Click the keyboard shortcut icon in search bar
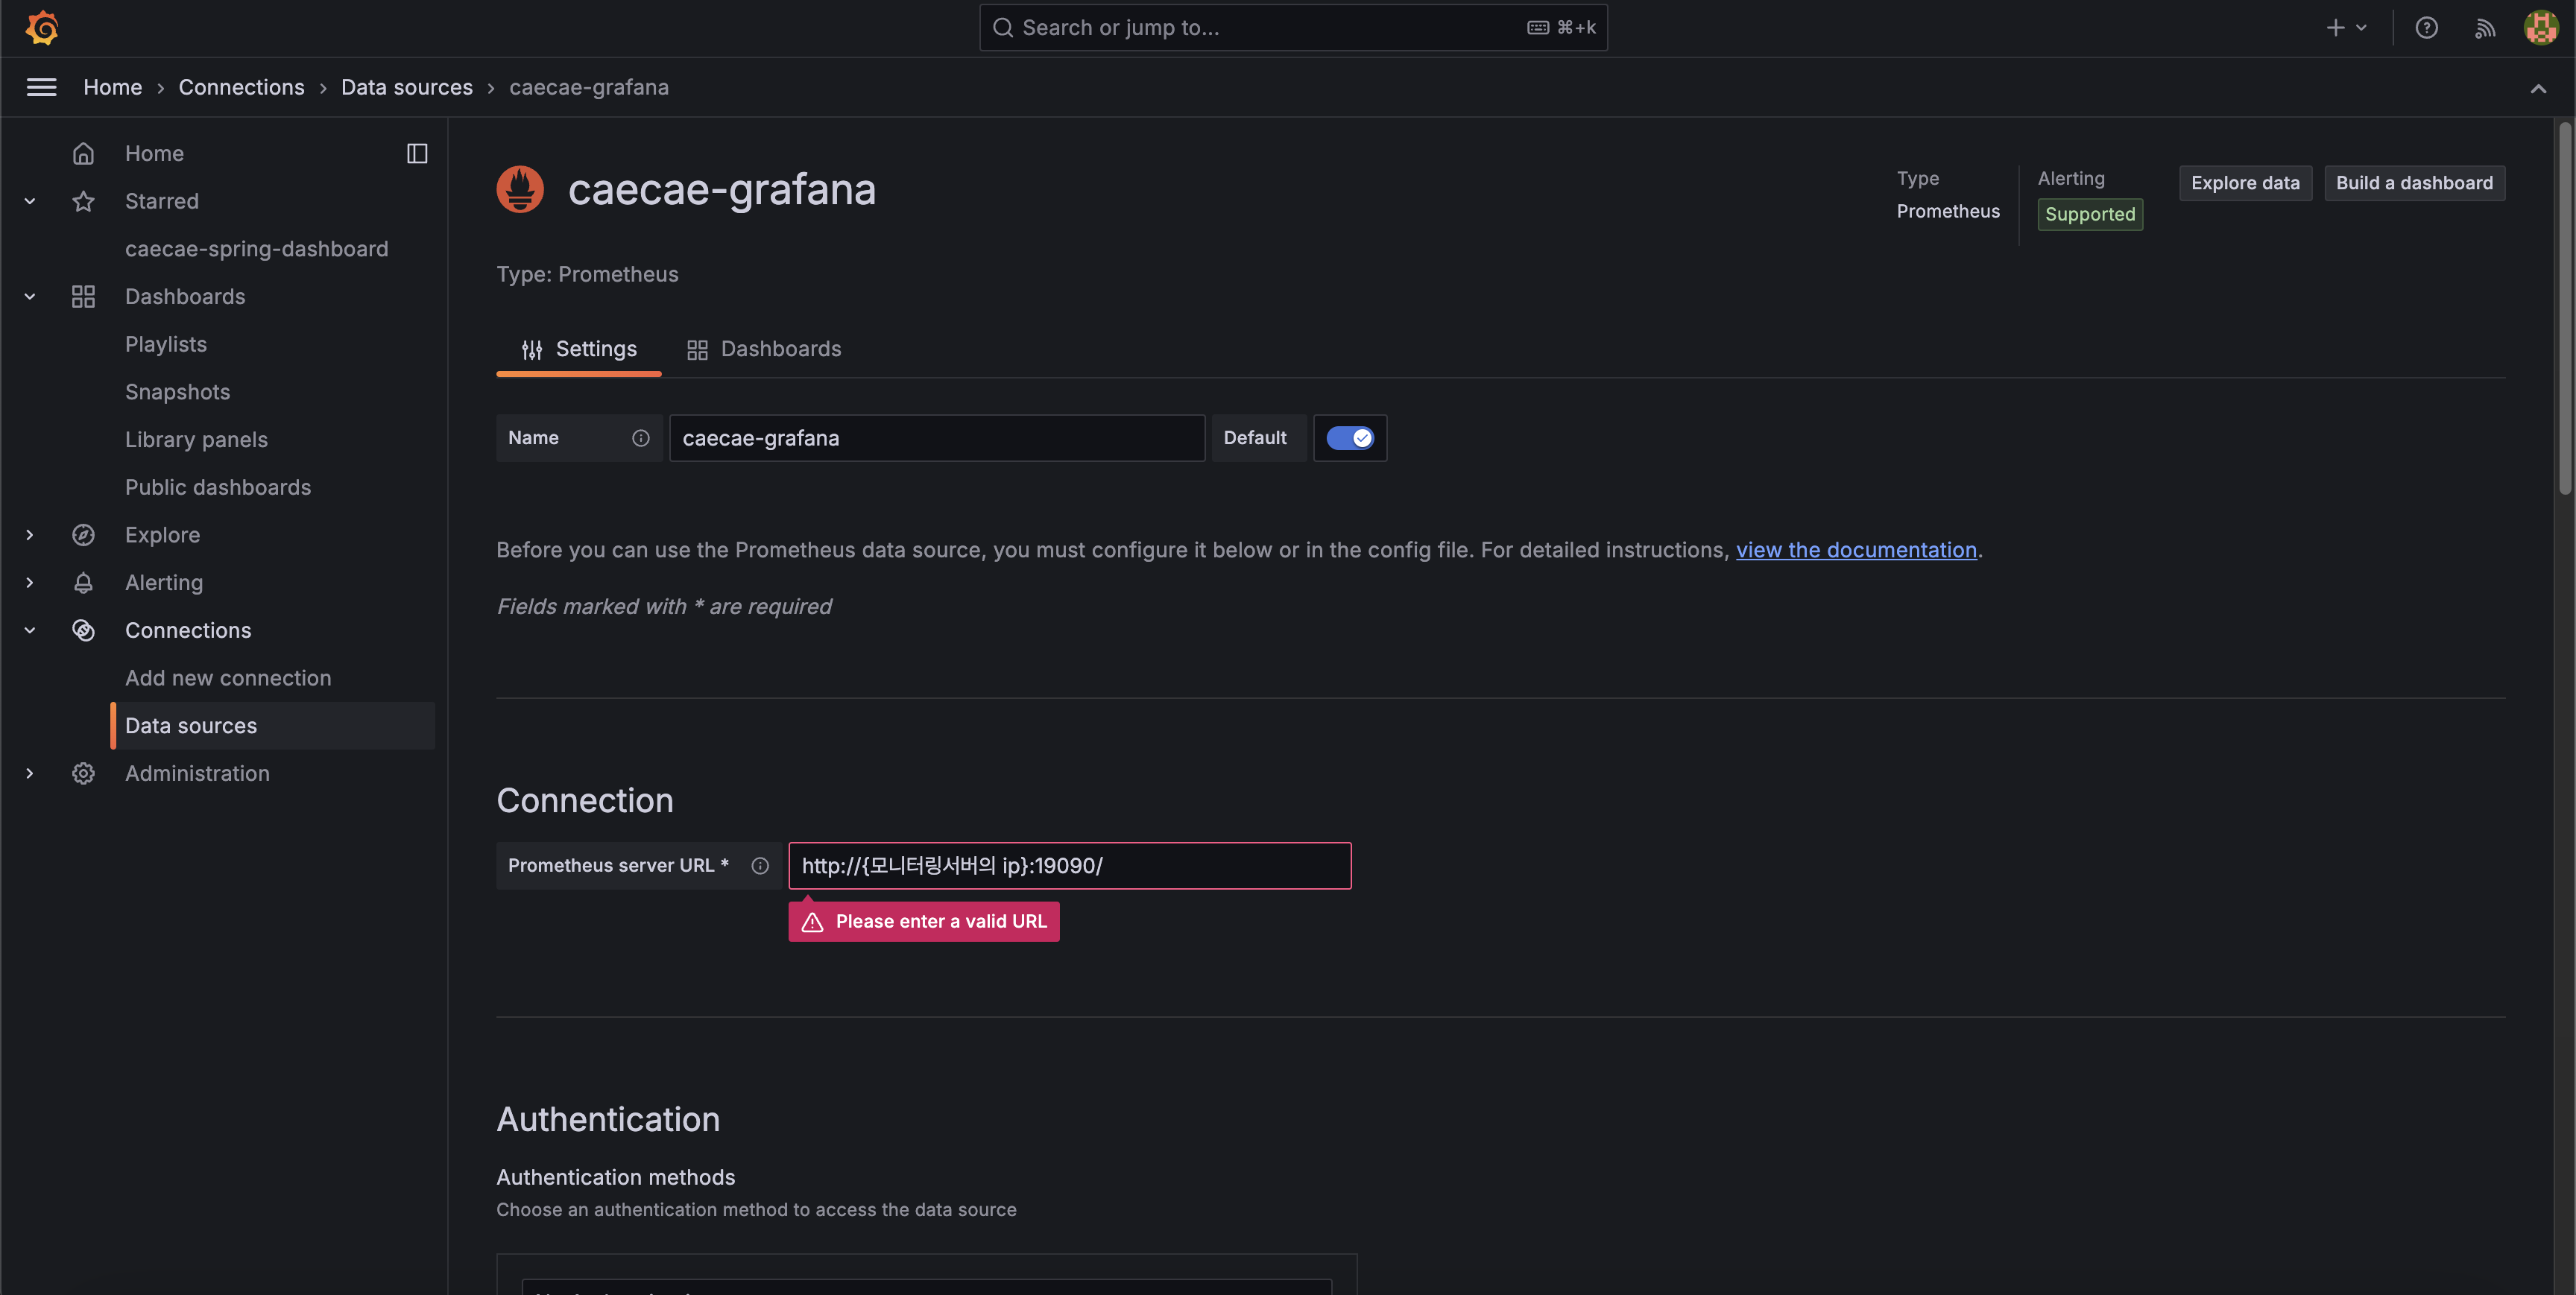 coord(1538,28)
